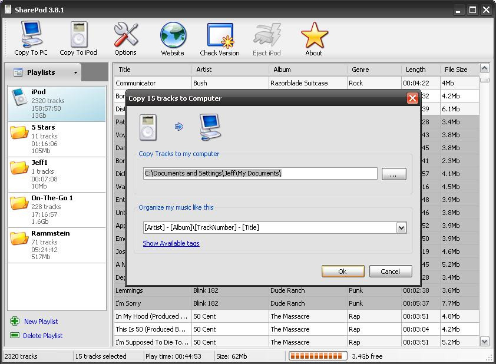Cancel the copy tracks dialog
This screenshot has width=496, height=364.
(x=390, y=272)
